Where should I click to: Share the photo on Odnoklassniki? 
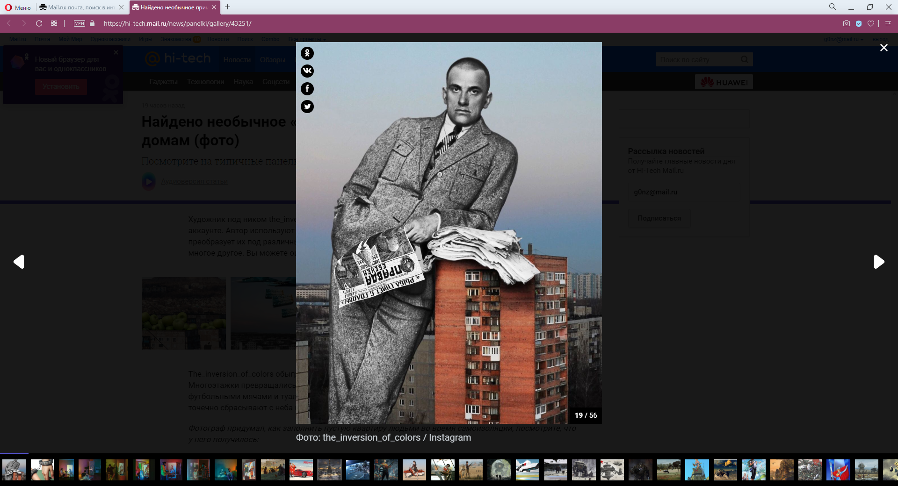point(307,53)
